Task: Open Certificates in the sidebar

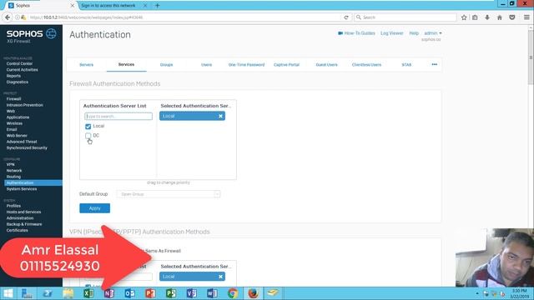Action: [x=17, y=231]
